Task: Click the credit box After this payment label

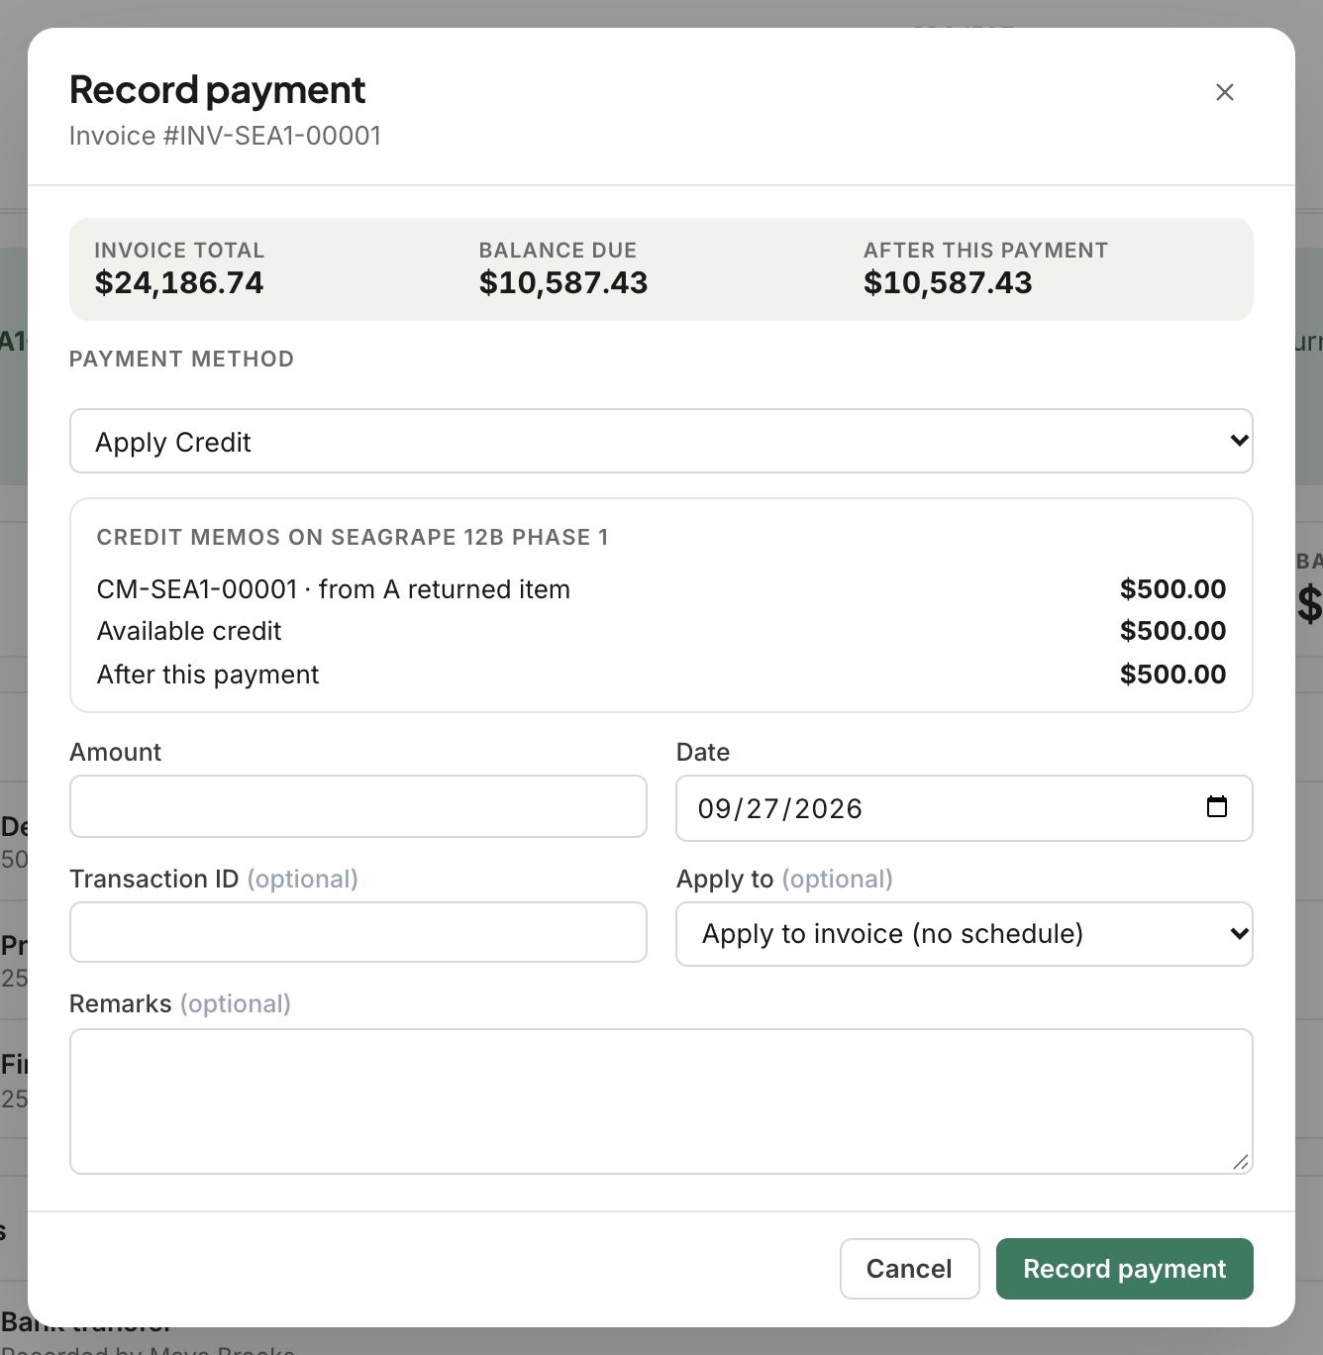Action: pos(208,675)
